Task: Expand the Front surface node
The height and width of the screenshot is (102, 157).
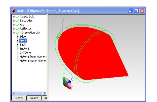Action: [x=18, y=41]
